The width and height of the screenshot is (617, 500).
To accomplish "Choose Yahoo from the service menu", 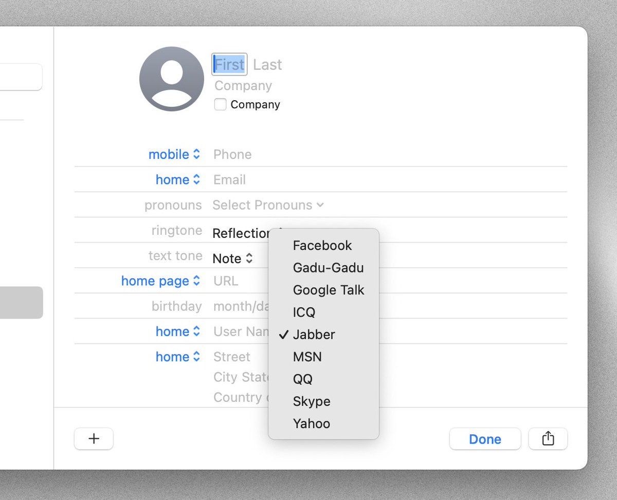I will click(323, 423).
